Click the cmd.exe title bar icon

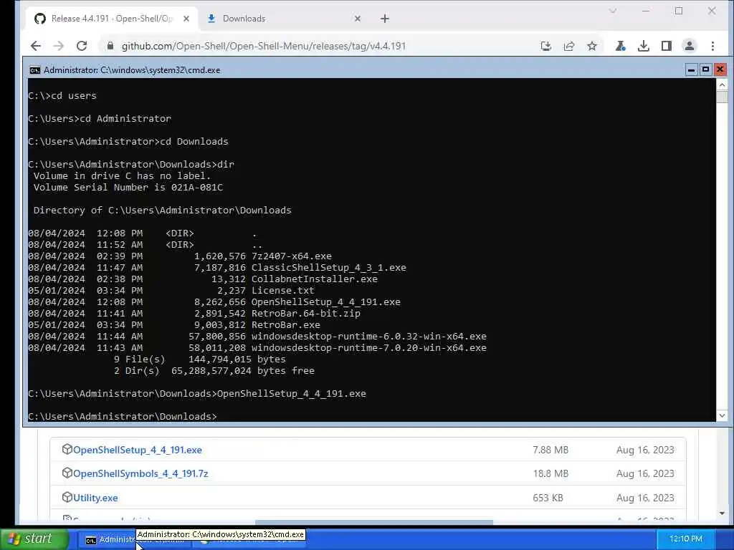pos(34,70)
